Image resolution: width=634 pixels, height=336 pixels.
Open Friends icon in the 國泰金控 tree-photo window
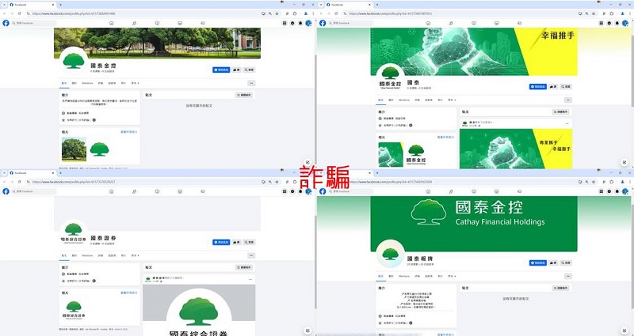(134, 24)
